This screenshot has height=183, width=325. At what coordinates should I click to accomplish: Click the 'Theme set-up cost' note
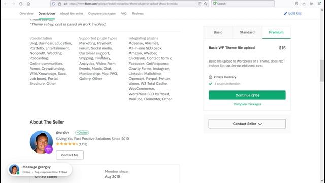[68, 24]
